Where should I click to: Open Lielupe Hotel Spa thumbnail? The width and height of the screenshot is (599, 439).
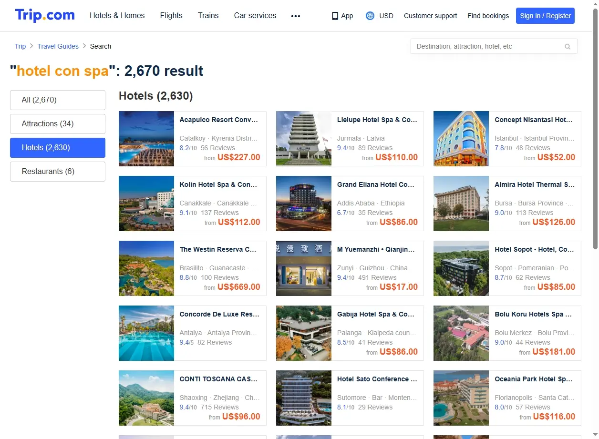click(x=304, y=139)
